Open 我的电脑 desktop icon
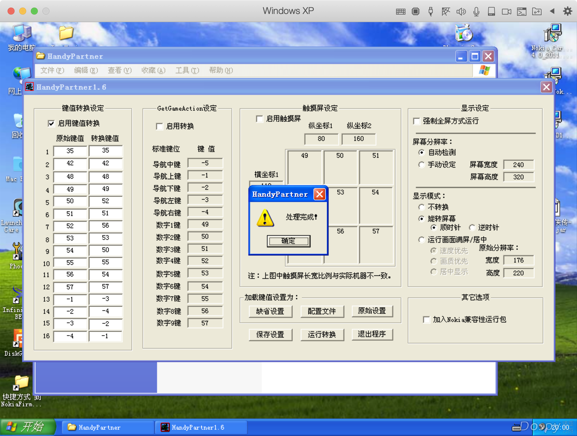 point(22,38)
